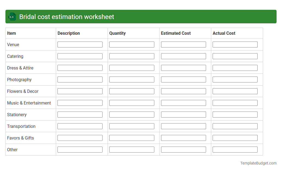This screenshot has height=171, width=282.
Task: Select the Flowers & Decor description box
Action: [80, 91]
